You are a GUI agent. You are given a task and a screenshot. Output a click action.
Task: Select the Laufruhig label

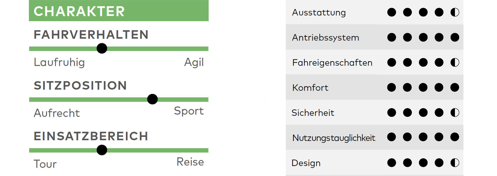coord(59,62)
